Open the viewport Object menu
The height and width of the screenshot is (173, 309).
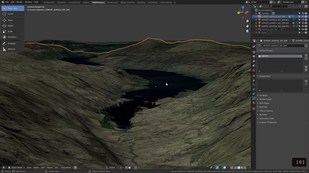tap(50, 168)
